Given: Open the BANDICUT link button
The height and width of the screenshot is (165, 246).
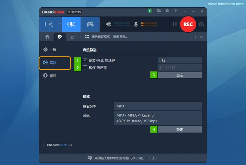Looking at the screenshot, I should (59, 145).
